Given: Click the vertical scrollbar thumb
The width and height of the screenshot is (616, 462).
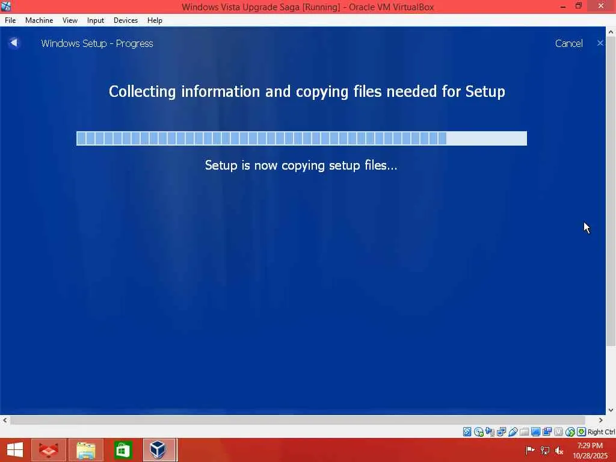Looking at the screenshot, I should (611, 192).
